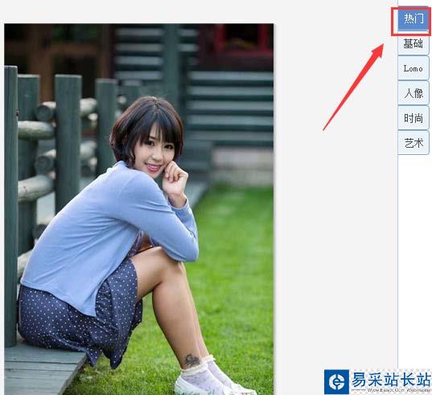The height and width of the screenshot is (395, 432).
Task: Click the portrait photo on the canvas
Action: pyautogui.click(x=139, y=210)
